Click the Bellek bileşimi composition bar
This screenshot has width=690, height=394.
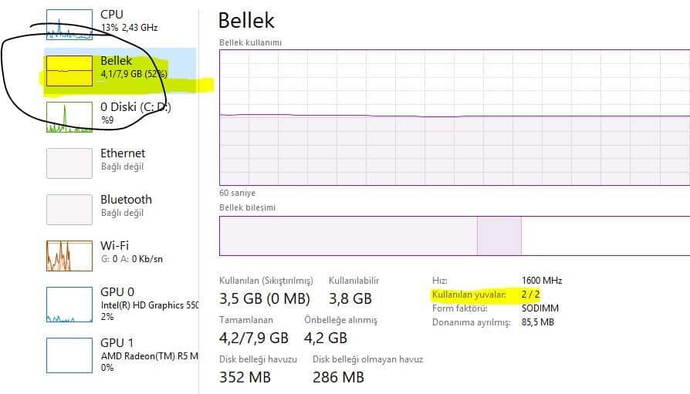tap(455, 235)
